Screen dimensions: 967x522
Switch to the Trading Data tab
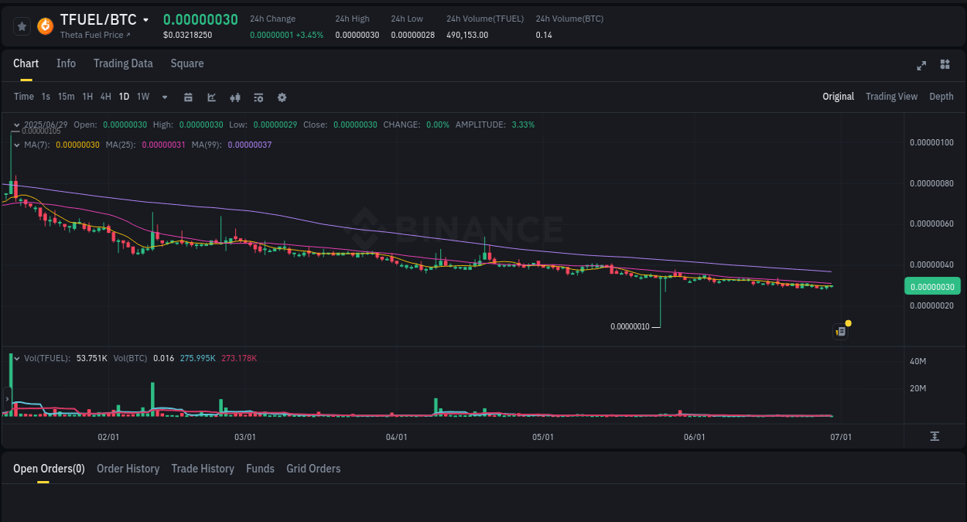tap(123, 63)
